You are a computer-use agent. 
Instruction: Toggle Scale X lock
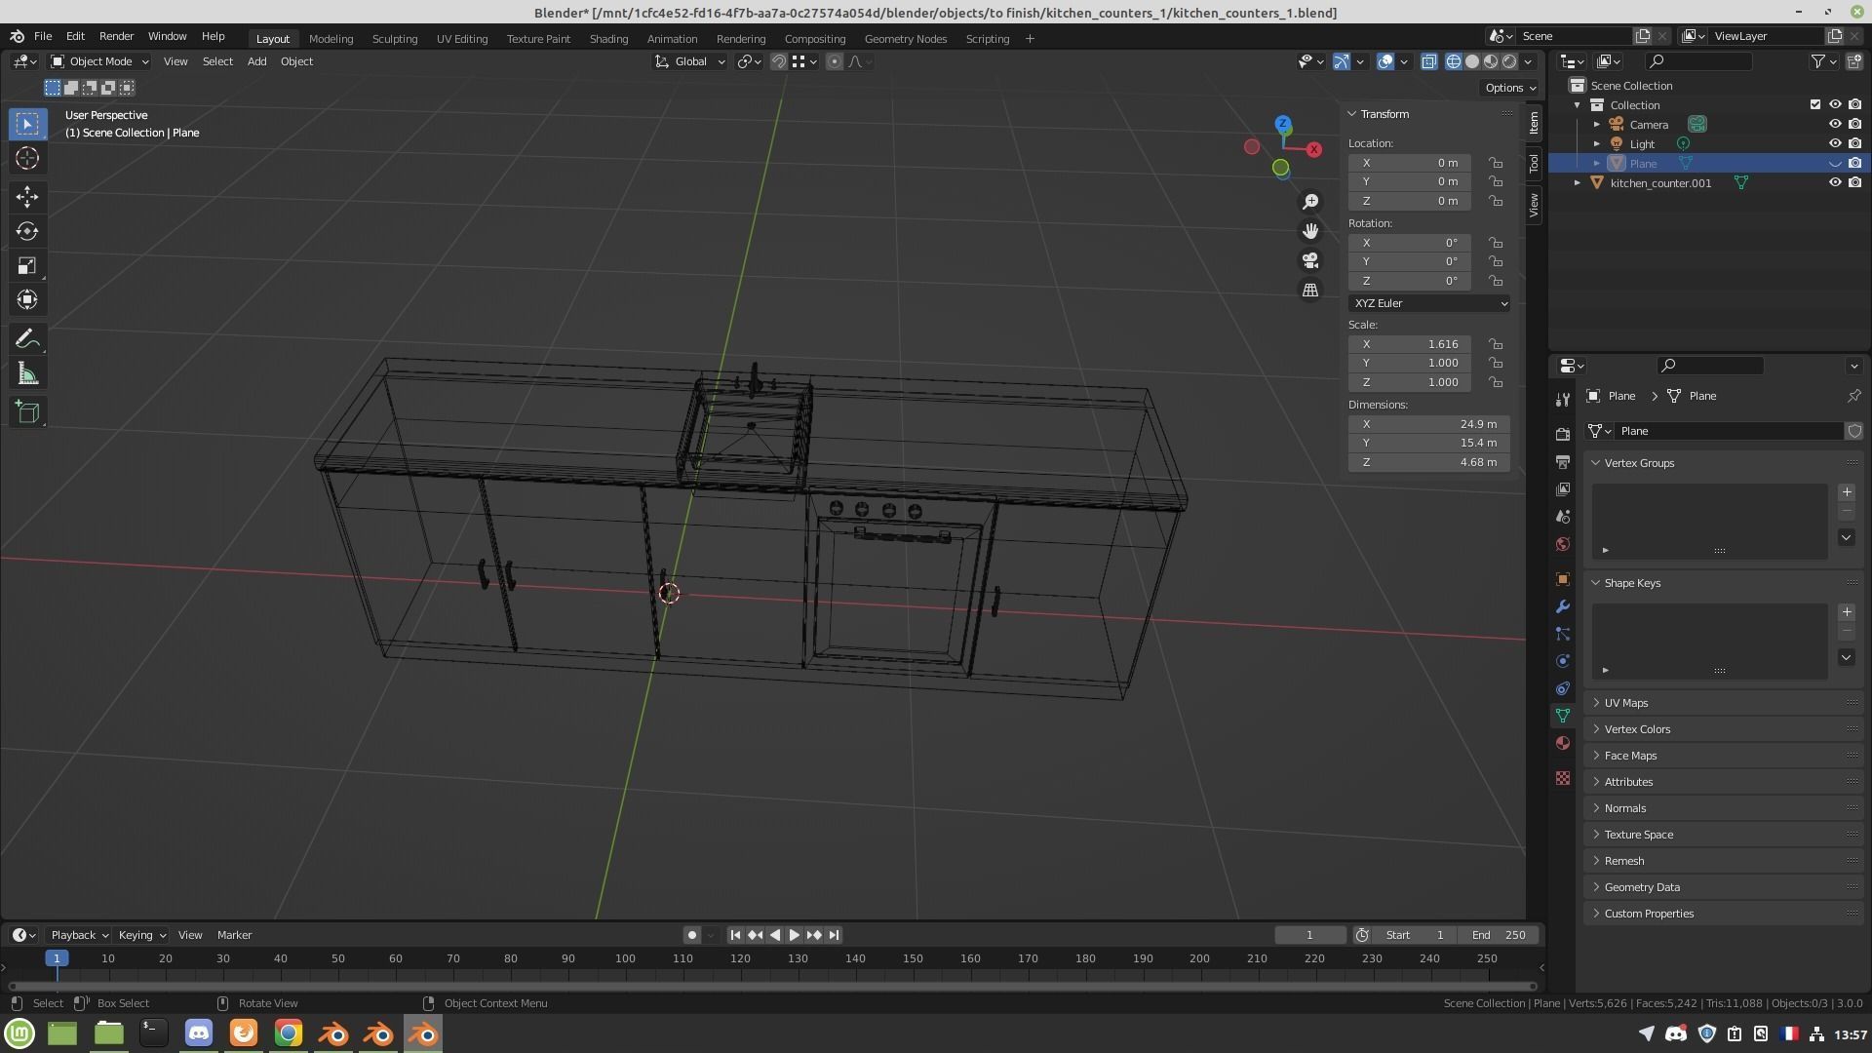click(x=1495, y=344)
